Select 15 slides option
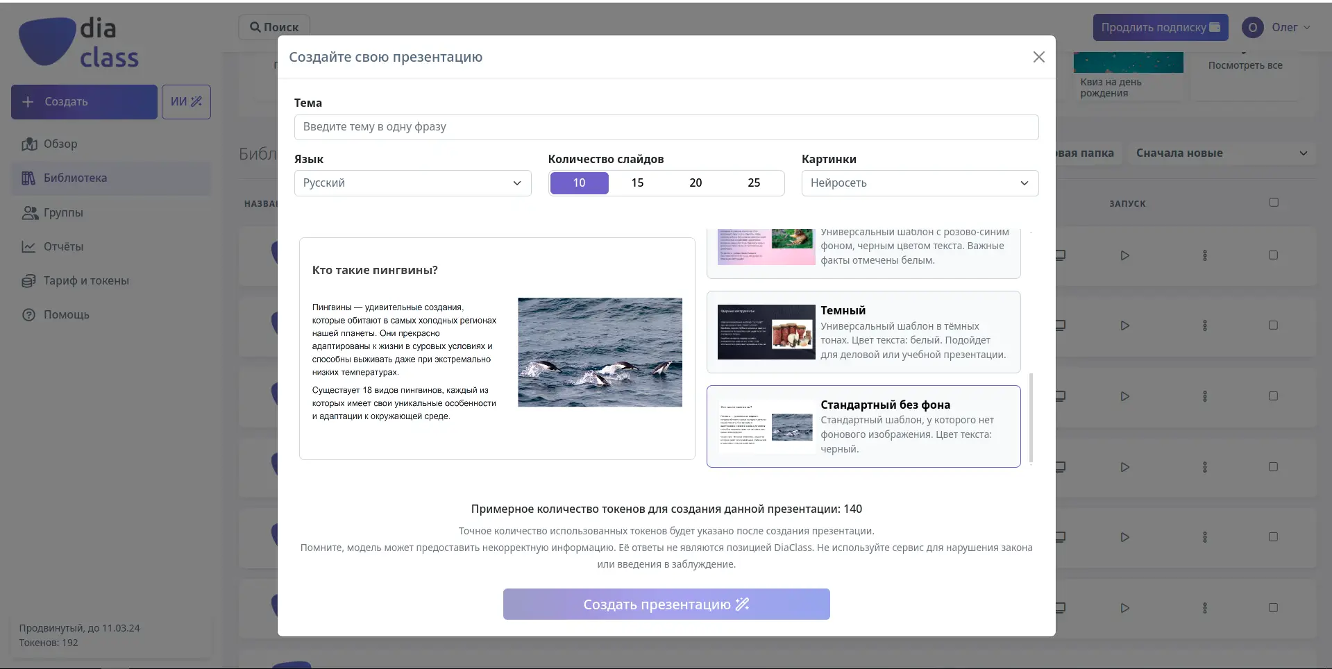Image resolution: width=1332 pixels, height=669 pixels. 637,183
